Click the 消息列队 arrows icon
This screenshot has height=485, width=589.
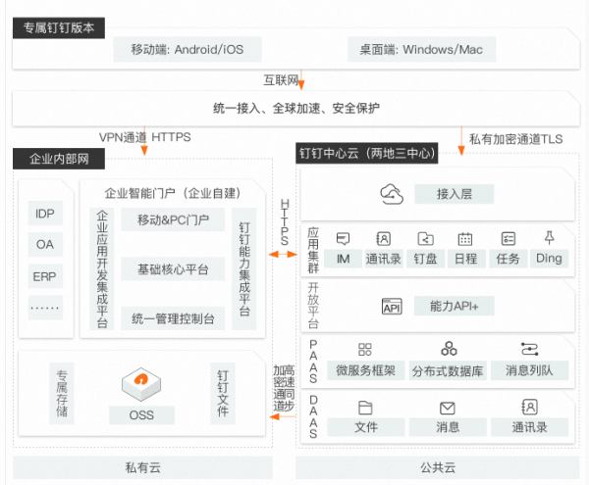pos(529,349)
